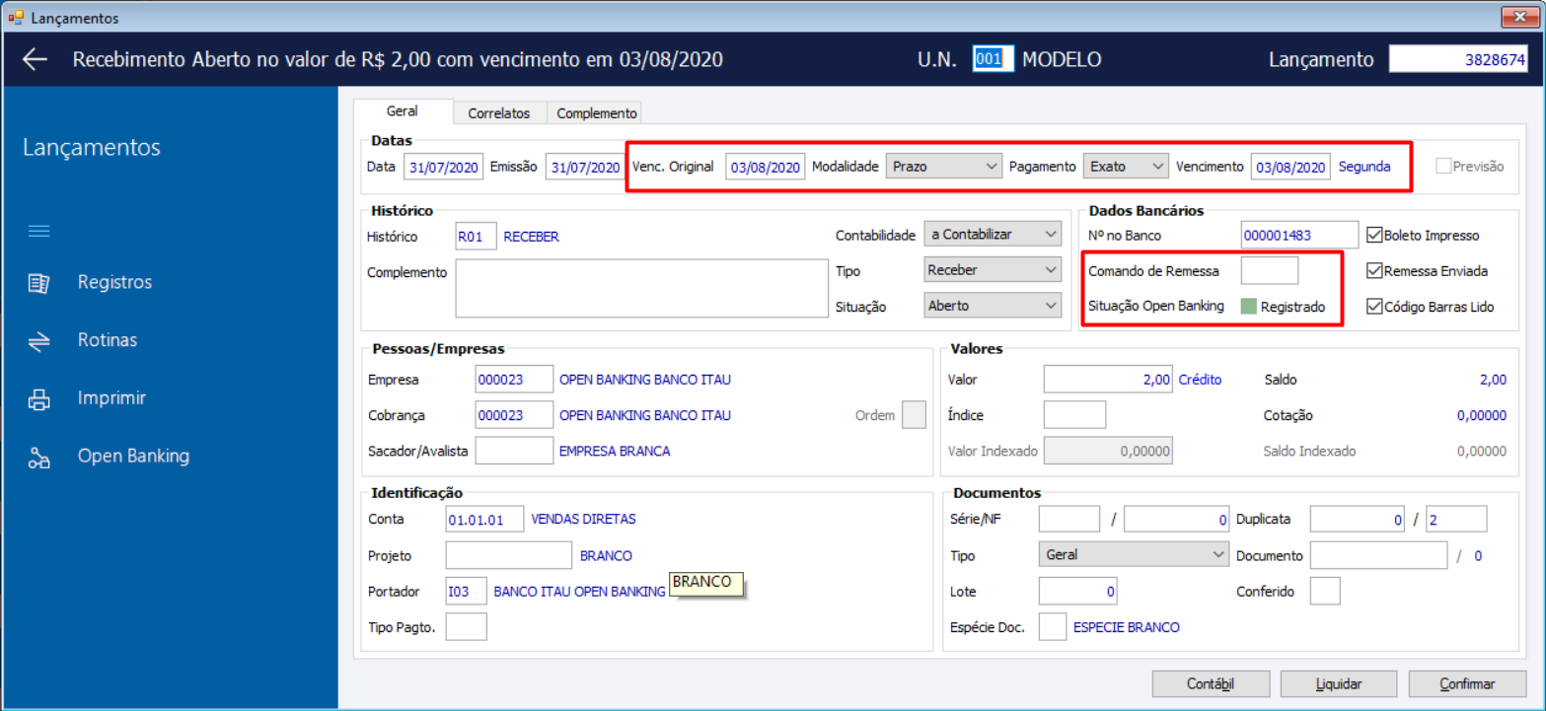Click the Confirmar button
The width and height of the screenshot is (1546, 711).
1467,683
